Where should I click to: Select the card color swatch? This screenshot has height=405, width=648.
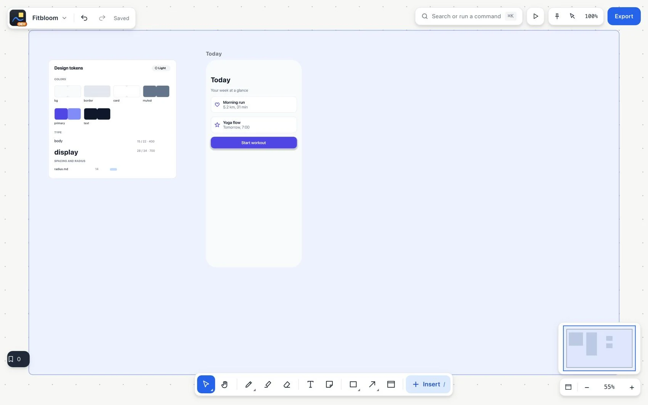127,91
